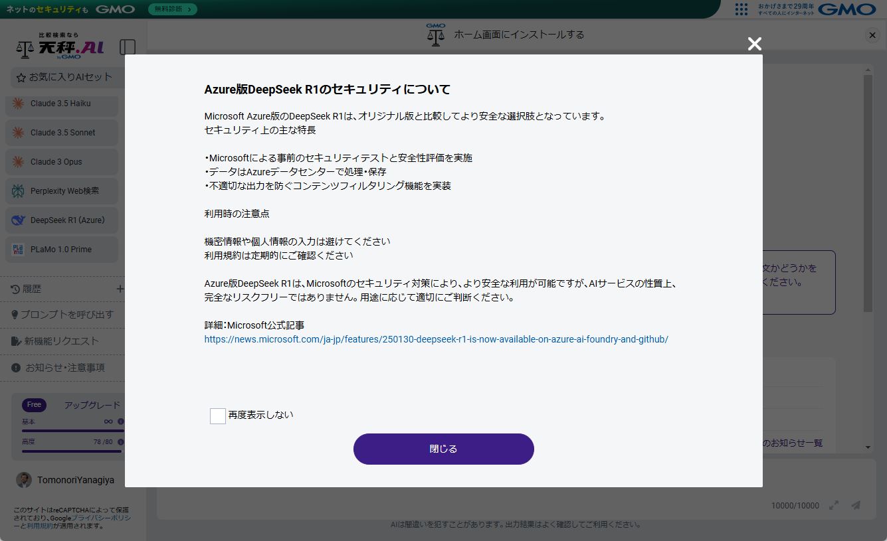
Task: Select Claude 3.5 Haiku model
Action: pos(61,104)
